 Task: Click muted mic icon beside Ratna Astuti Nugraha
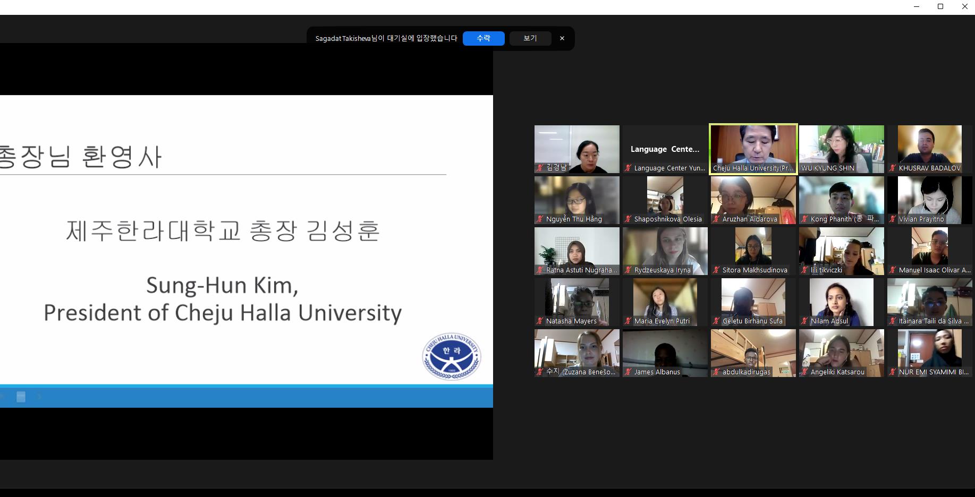tap(540, 270)
